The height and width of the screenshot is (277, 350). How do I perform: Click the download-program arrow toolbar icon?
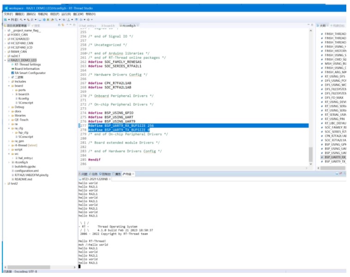(68, 20)
